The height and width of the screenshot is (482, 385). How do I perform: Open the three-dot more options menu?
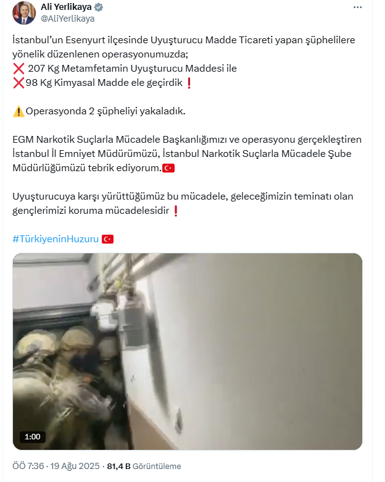tap(357, 7)
